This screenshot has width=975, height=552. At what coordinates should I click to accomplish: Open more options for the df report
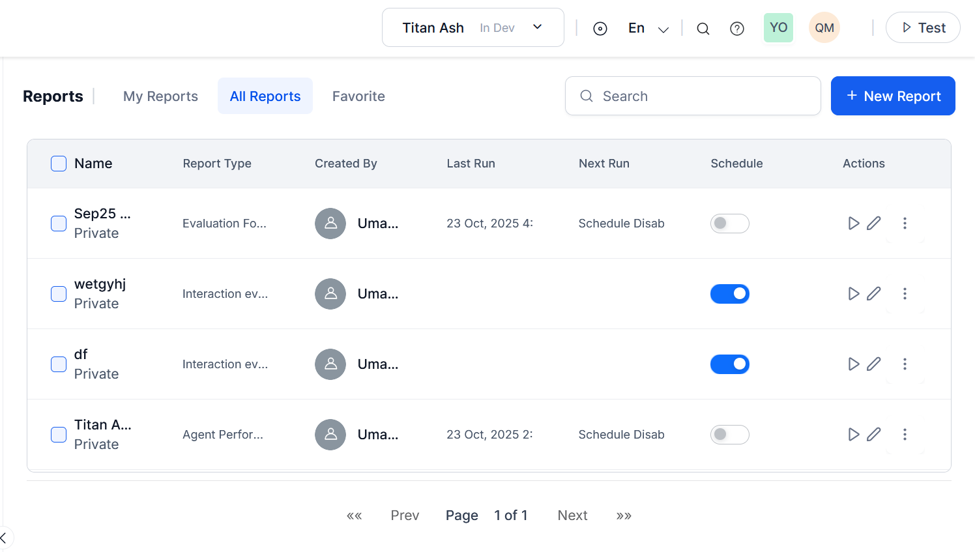click(905, 364)
